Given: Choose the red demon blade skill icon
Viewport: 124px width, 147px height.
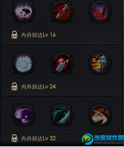Looking at the screenshot, I should pos(62,63).
